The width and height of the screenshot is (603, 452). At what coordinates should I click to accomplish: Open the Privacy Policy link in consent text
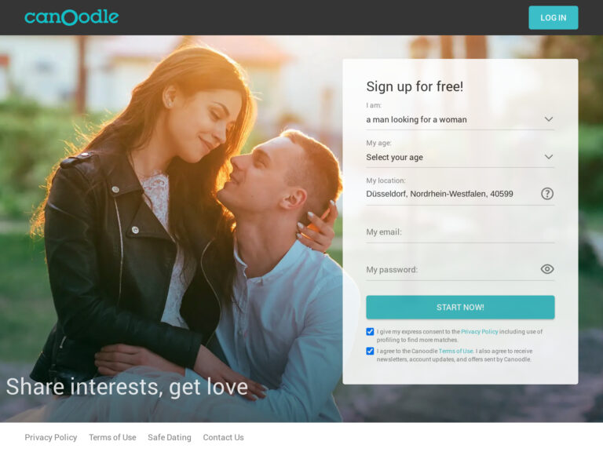tap(479, 331)
